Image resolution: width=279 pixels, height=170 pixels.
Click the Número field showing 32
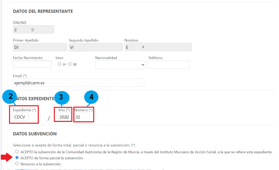pos(82,117)
